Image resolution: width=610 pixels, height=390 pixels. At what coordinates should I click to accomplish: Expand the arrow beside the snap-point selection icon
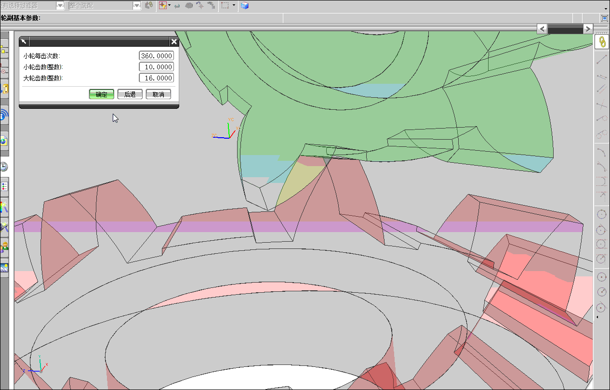[169, 5]
